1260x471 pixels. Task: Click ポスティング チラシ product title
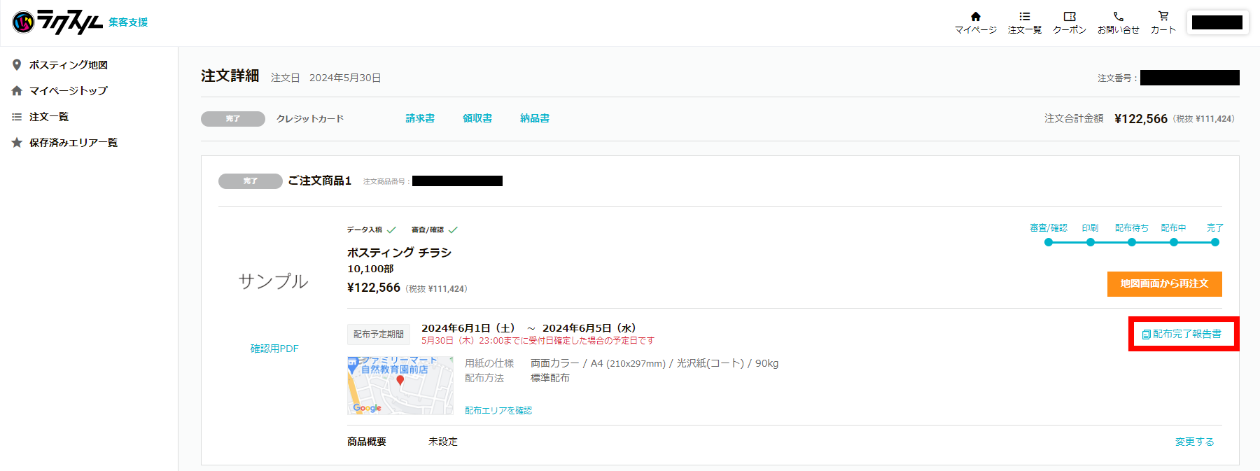(399, 253)
